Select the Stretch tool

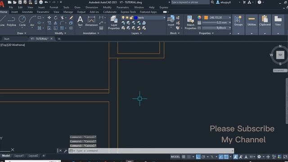point(49,28)
